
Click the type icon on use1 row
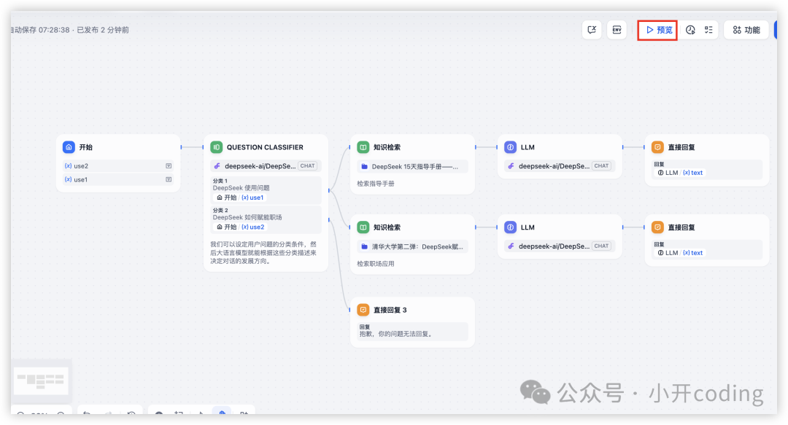(x=169, y=179)
